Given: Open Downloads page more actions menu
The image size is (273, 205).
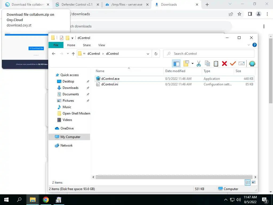Looking at the screenshot, I should pyautogui.click(x=264, y=26).
